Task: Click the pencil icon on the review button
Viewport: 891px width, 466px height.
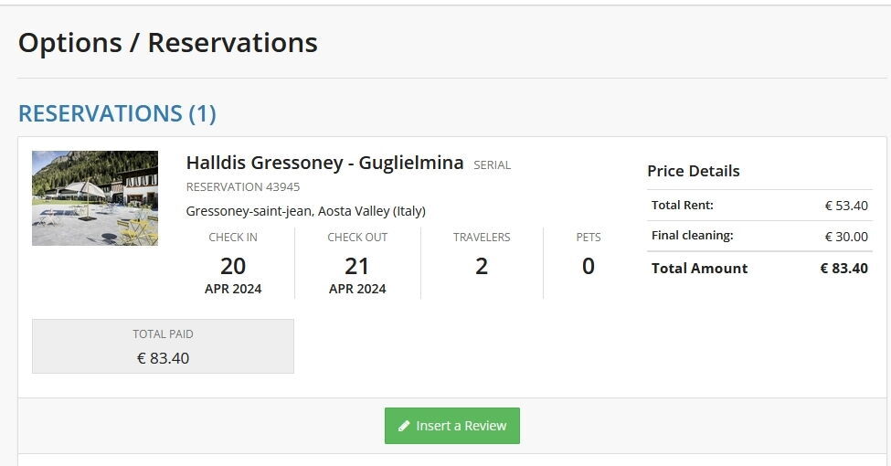Action: click(404, 427)
